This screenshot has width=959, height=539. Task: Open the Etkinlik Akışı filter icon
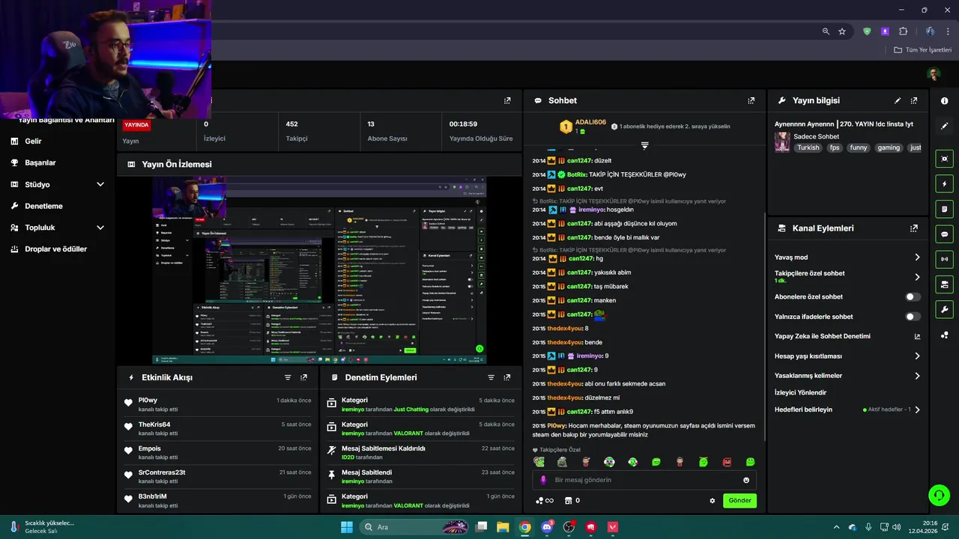click(x=288, y=378)
